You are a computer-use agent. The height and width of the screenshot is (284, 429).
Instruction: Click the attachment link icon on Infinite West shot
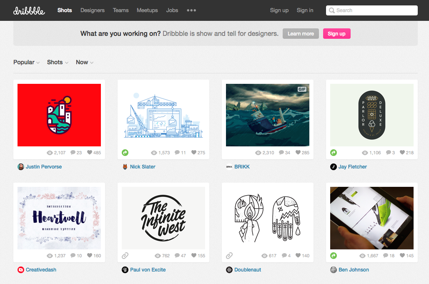pos(125,256)
